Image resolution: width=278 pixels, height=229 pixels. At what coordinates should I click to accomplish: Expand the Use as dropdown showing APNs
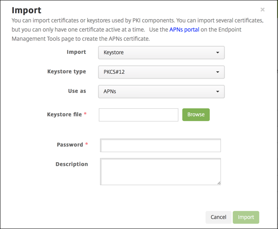click(x=161, y=92)
